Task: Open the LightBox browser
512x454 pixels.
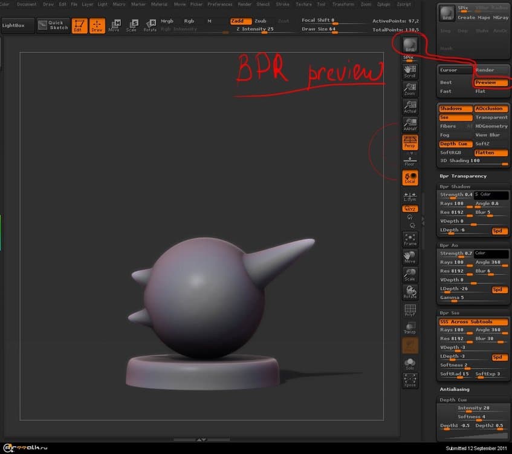Action: (x=17, y=25)
